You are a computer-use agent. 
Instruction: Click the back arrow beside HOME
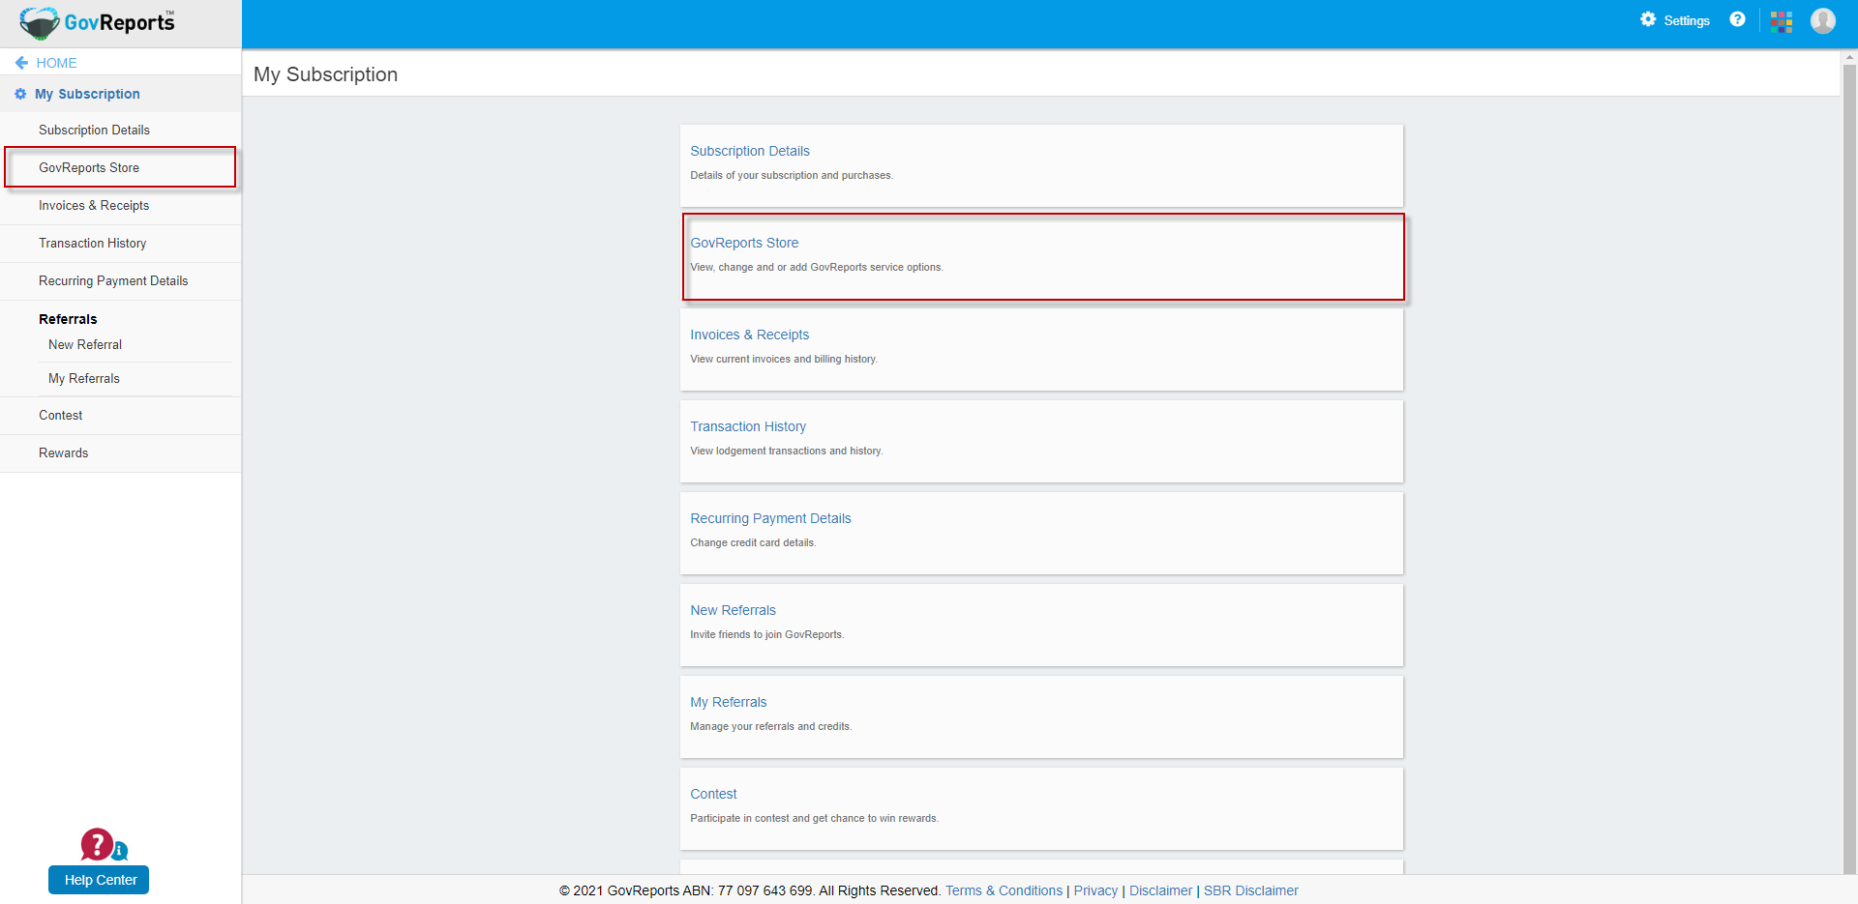(21, 63)
